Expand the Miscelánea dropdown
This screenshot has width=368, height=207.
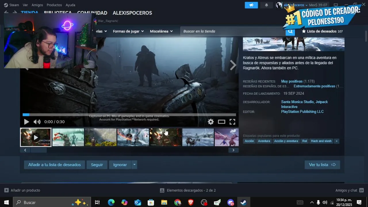point(161,31)
